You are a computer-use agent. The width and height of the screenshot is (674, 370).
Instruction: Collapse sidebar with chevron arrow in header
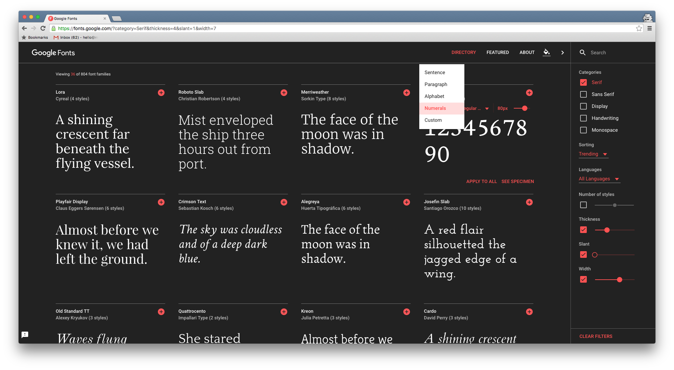point(563,53)
